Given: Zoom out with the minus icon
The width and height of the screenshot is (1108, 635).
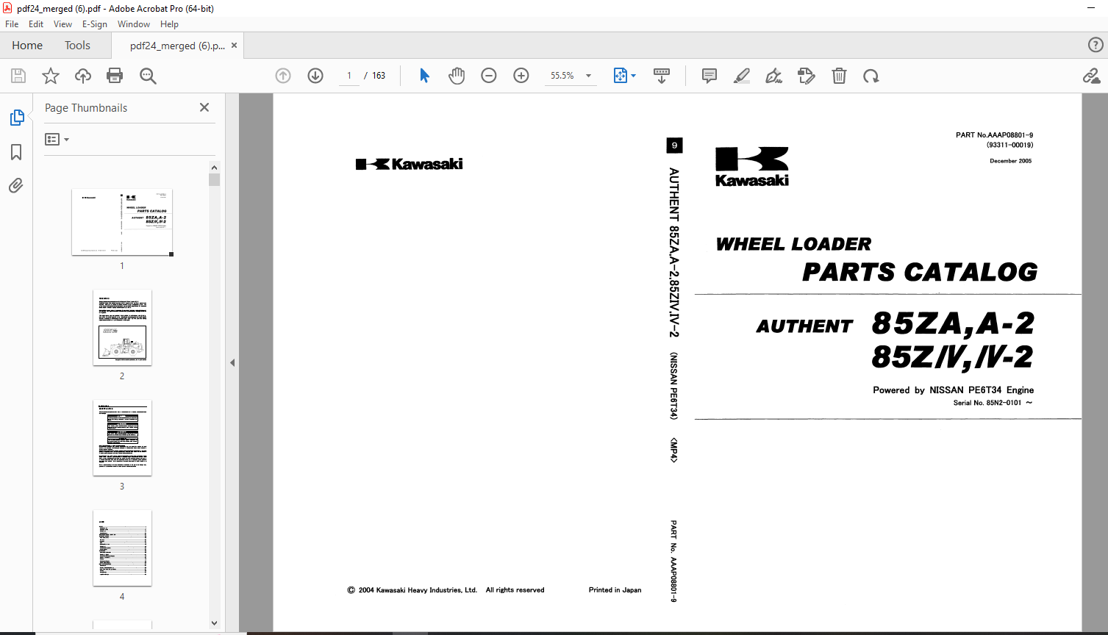Looking at the screenshot, I should (489, 76).
